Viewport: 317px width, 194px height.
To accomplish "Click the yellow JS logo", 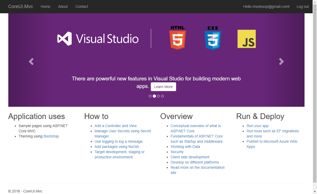I will coord(247,39).
